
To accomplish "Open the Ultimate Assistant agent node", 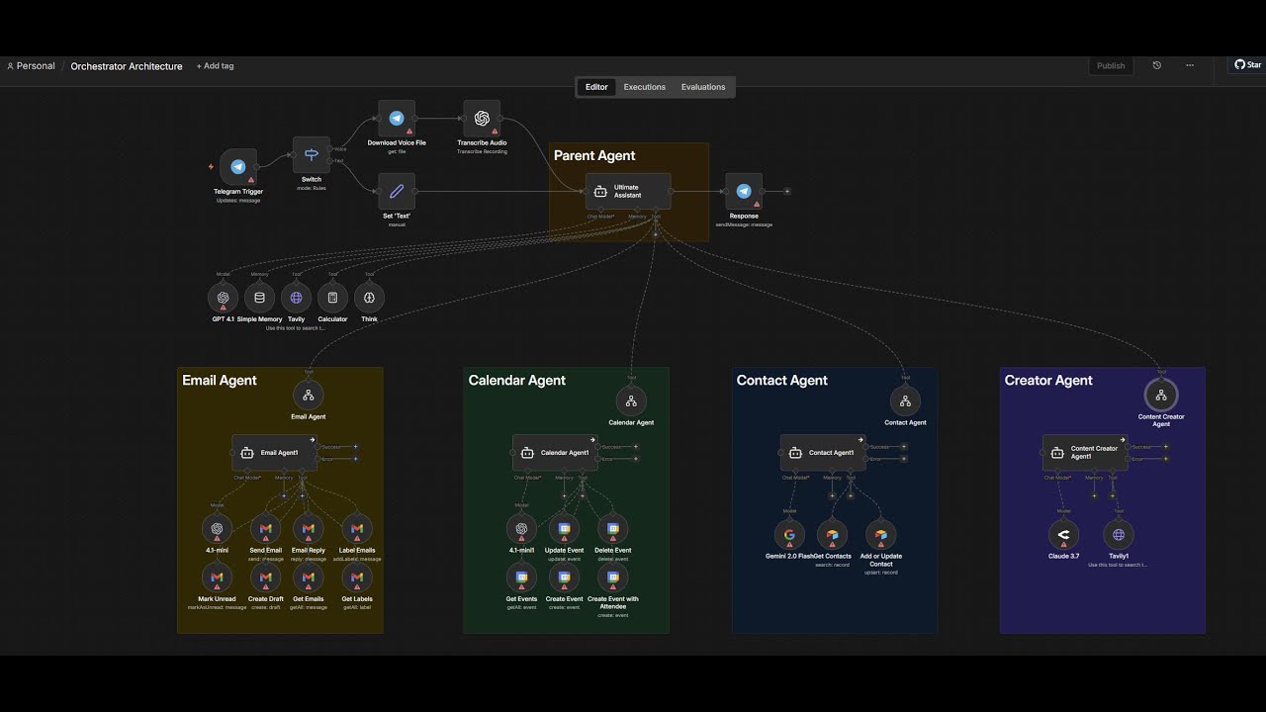I will tap(628, 192).
